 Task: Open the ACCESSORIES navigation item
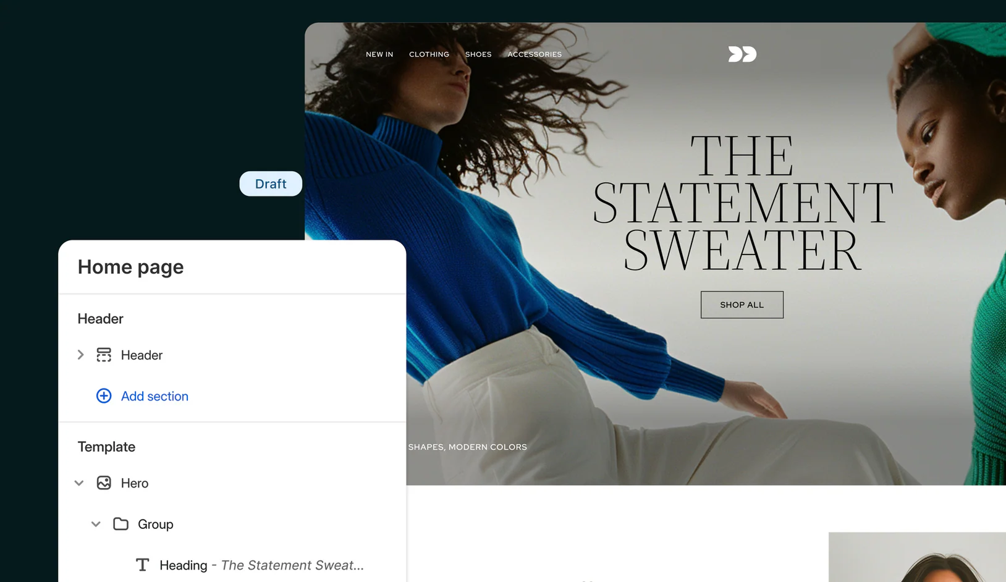(535, 54)
